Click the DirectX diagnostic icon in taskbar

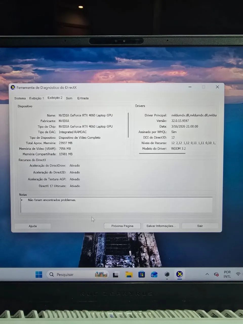click(x=179, y=274)
